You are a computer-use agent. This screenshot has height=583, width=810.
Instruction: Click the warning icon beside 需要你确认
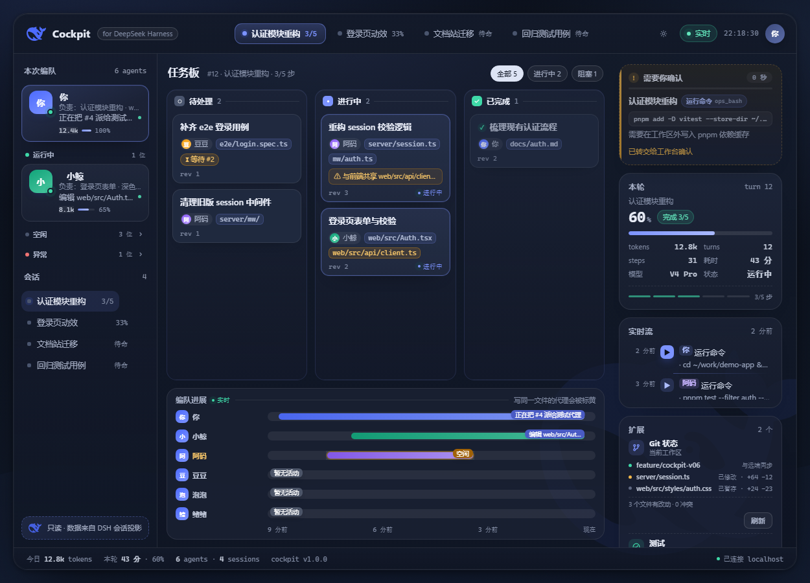(634, 78)
